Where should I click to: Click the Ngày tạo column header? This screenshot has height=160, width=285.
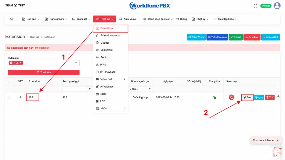click(168, 81)
